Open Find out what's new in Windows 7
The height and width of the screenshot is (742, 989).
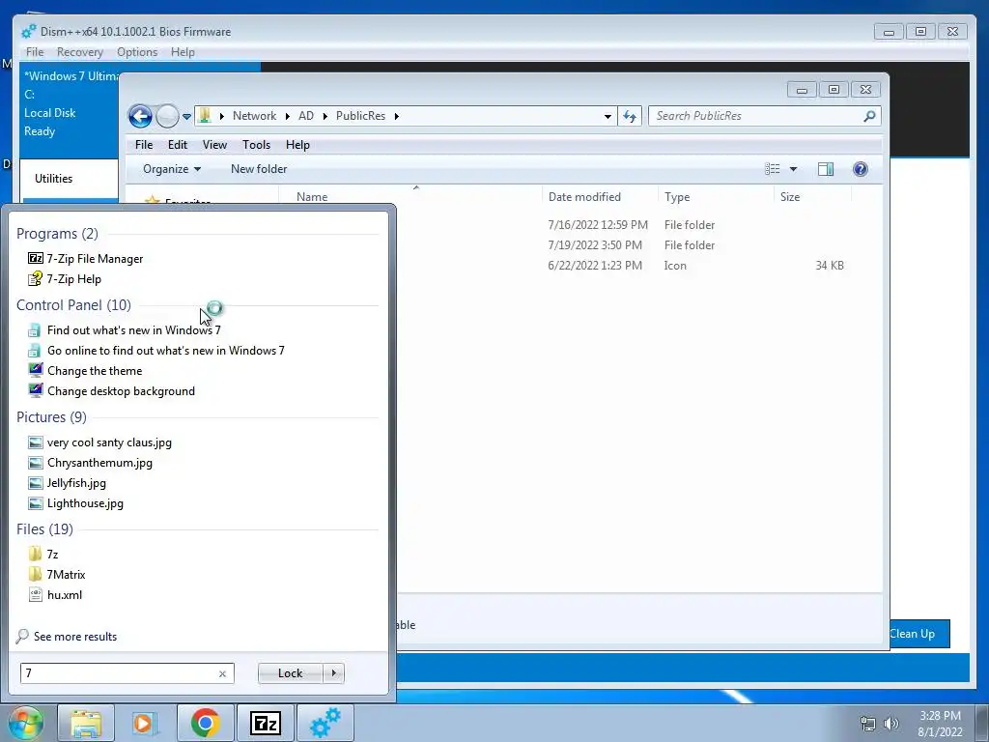coord(125,330)
